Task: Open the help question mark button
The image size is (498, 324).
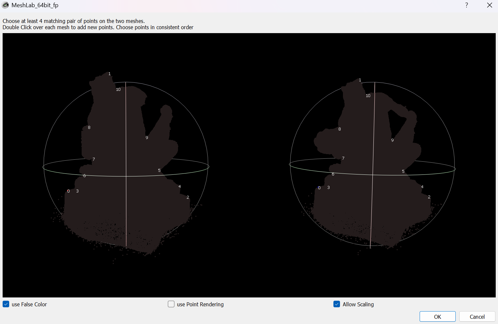Action: [467, 5]
